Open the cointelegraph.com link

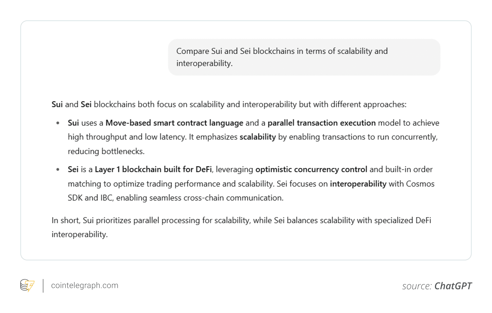(x=84, y=286)
